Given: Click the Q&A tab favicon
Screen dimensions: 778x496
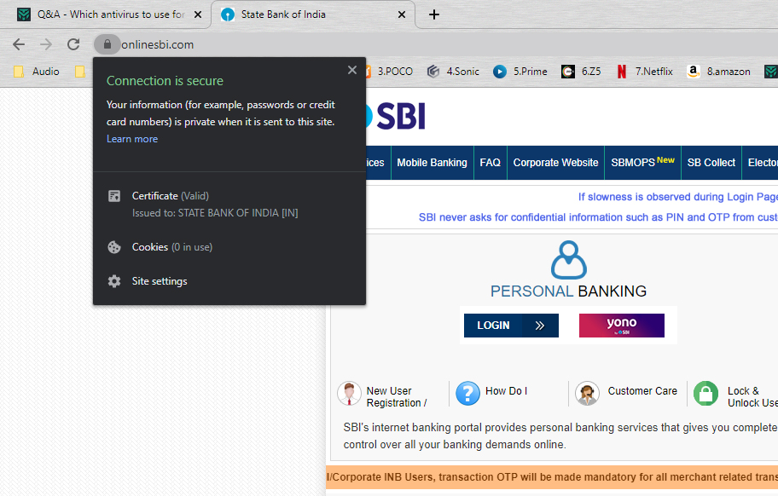Looking at the screenshot, I should pyautogui.click(x=24, y=14).
